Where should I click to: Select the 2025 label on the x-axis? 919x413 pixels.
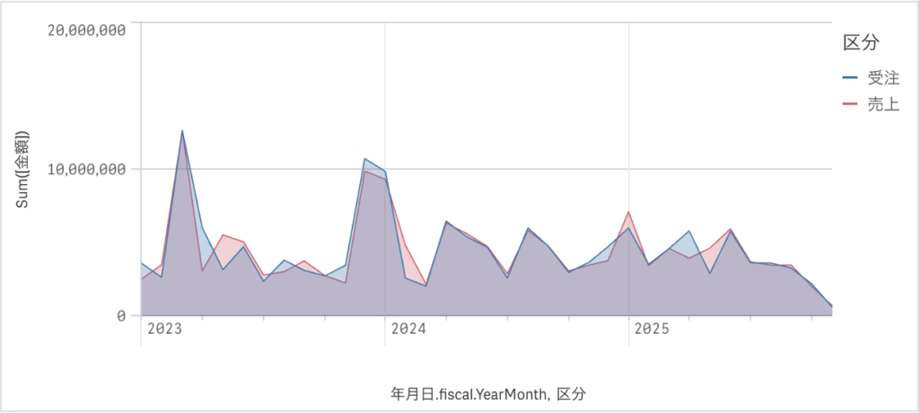tap(652, 330)
